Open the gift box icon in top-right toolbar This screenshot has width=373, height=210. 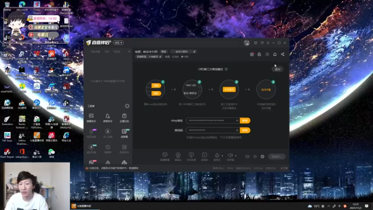pyautogui.click(x=252, y=54)
